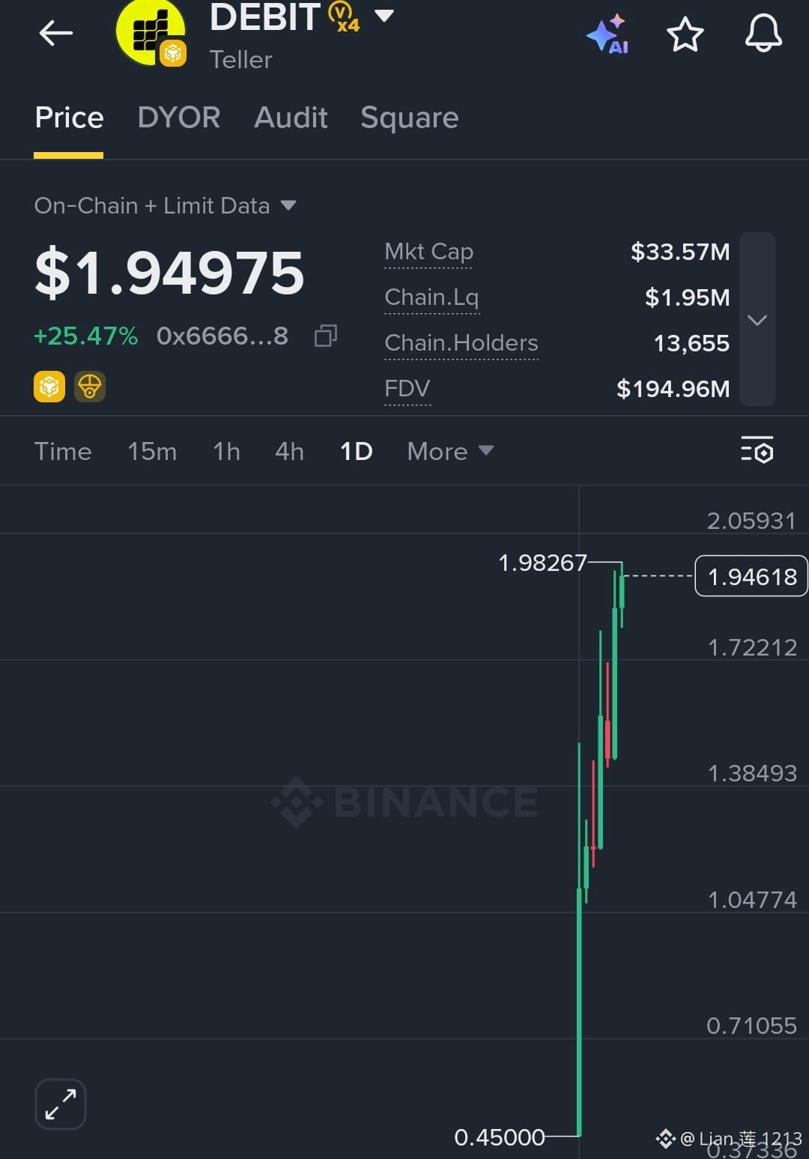Image resolution: width=809 pixels, height=1159 pixels.
Task: Expand chart to fullscreen
Action: point(61,1104)
